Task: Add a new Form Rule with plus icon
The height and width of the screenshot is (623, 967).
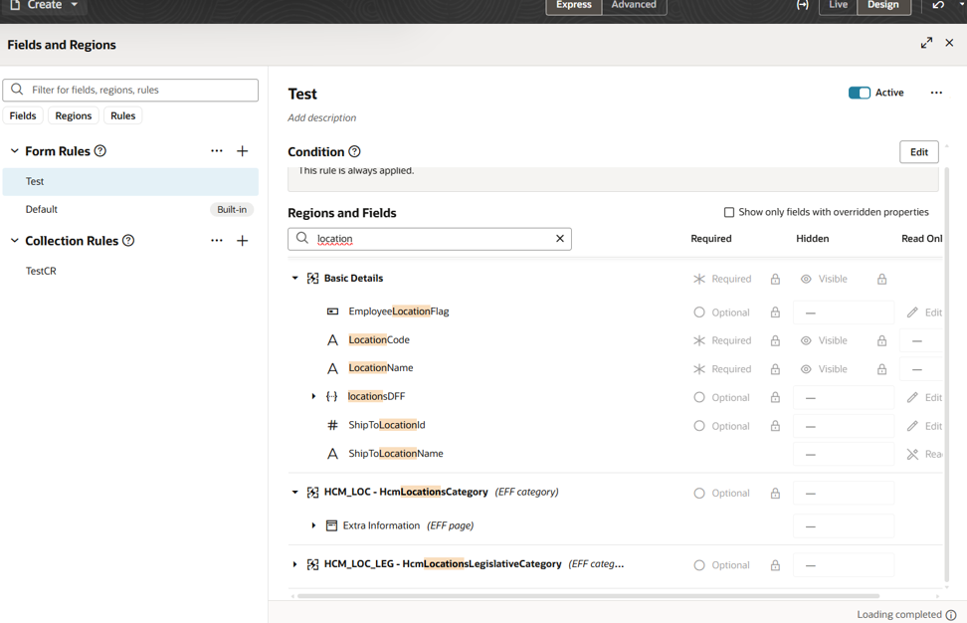Action: tap(243, 151)
